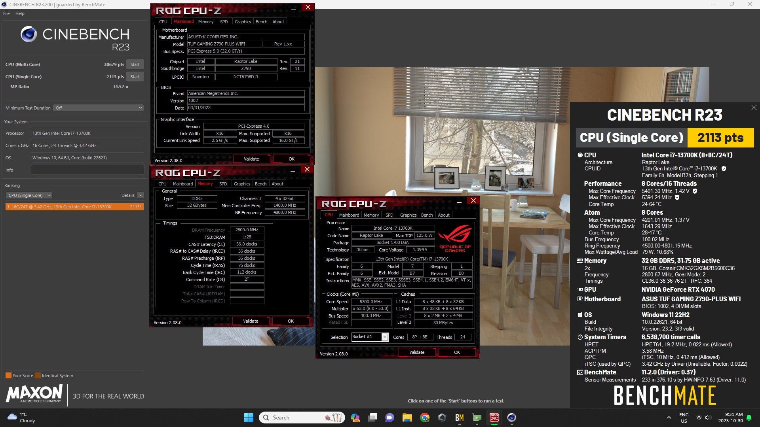Click the 5300.0 MHz Core Speed value
Screen dimensions: 760x427
pyautogui.click(x=371, y=302)
